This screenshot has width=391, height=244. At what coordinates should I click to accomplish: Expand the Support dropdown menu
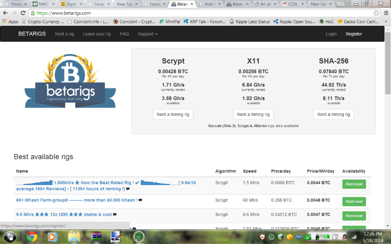(x=148, y=34)
